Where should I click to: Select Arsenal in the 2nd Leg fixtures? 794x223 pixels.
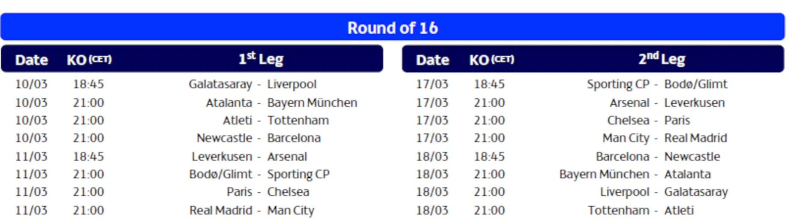pos(629,103)
